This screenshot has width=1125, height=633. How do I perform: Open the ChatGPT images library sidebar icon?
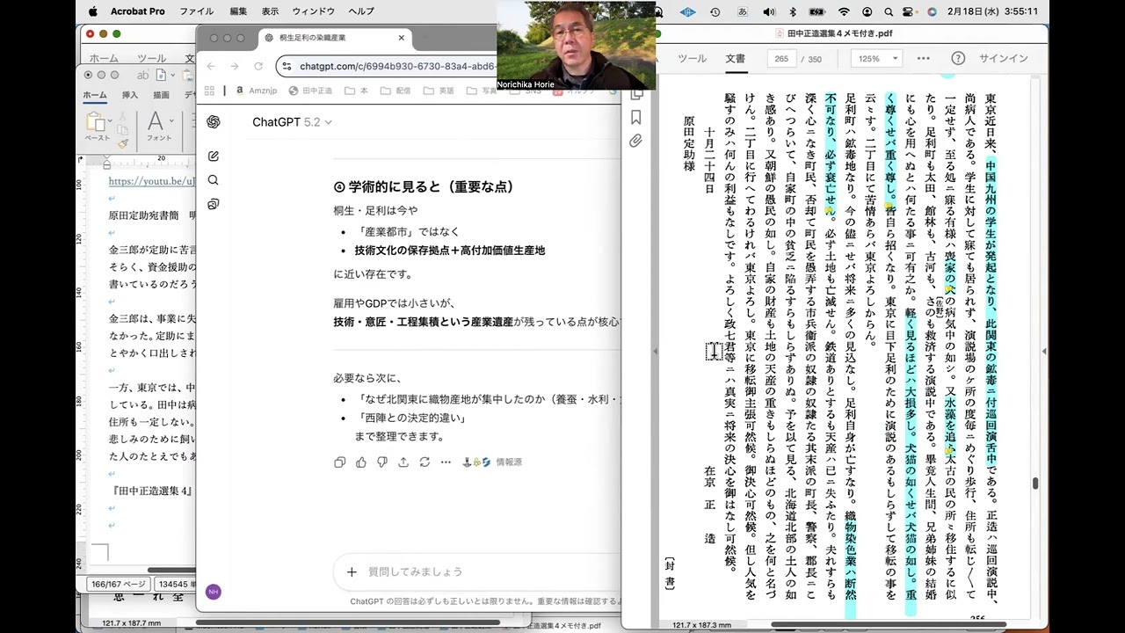coord(213,204)
